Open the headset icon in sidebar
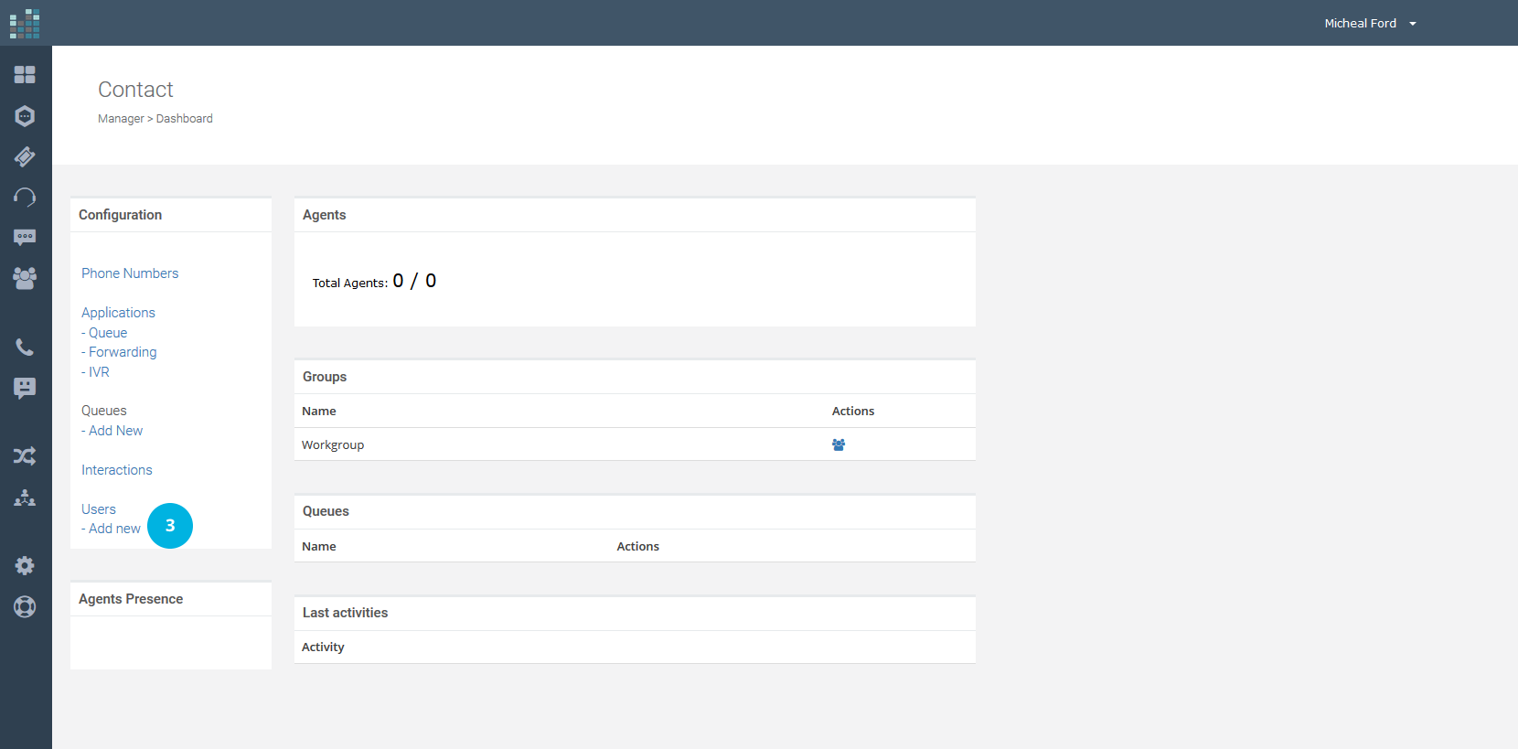Image resolution: width=1518 pixels, height=749 pixels. (25, 198)
